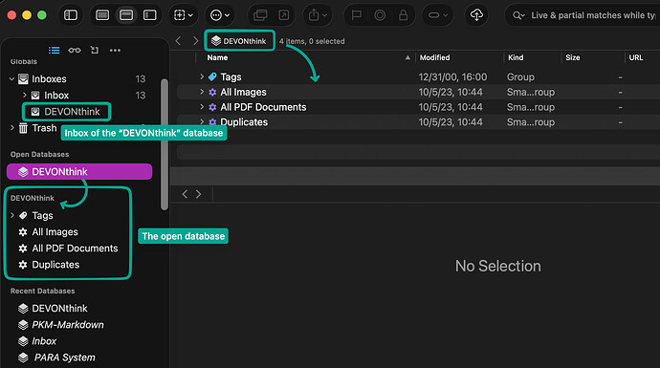The image size is (660, 368).
Task: Collapse the Inboxes group
Action: [x=11, y=78]
